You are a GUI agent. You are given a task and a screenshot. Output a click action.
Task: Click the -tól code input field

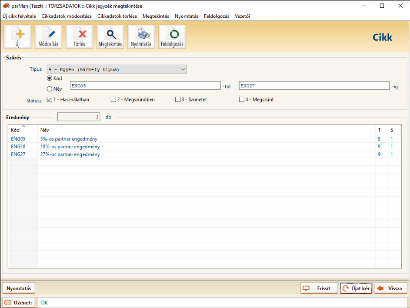coord(145,86)
